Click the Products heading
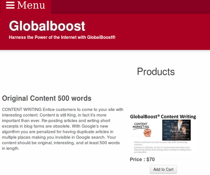 156,71
